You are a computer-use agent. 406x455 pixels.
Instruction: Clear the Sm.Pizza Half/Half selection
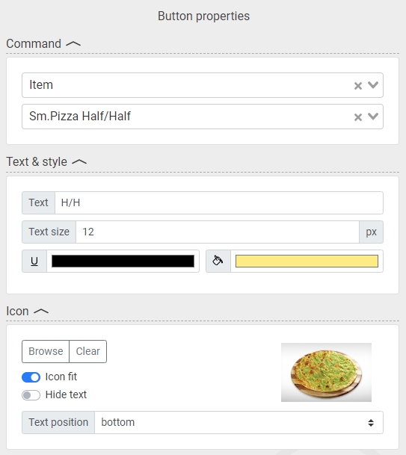pos(358,117)
